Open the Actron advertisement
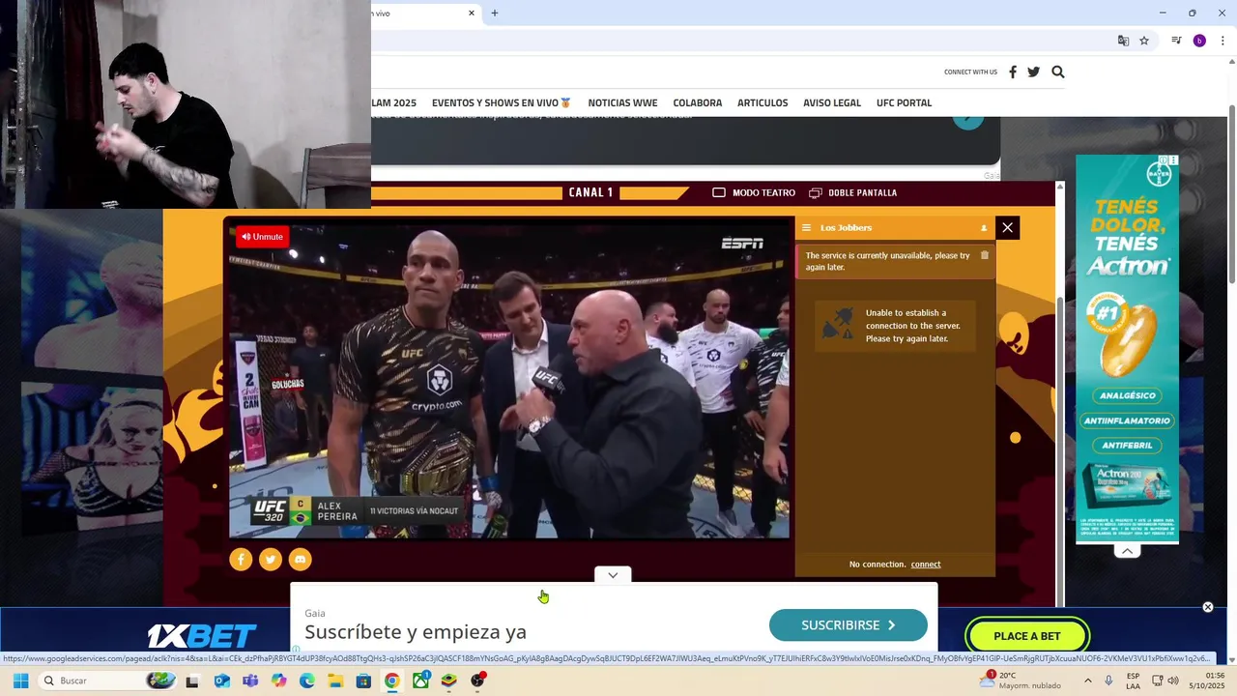This screenshot has height=696, width=1237. (1128, 349)
